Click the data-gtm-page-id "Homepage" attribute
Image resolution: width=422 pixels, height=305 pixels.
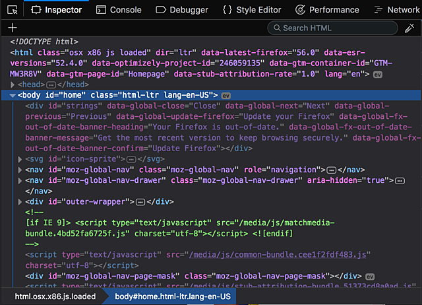click(108, 74)
